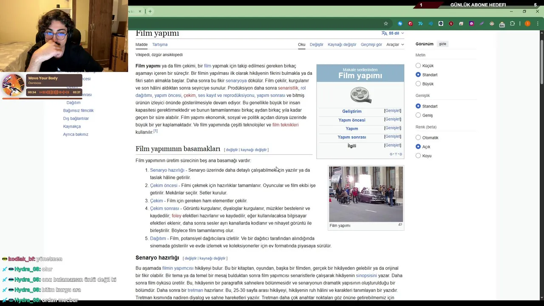Expand the Yapım infobox section
Viewport: 544px width, 306px height.
[393, 128]
